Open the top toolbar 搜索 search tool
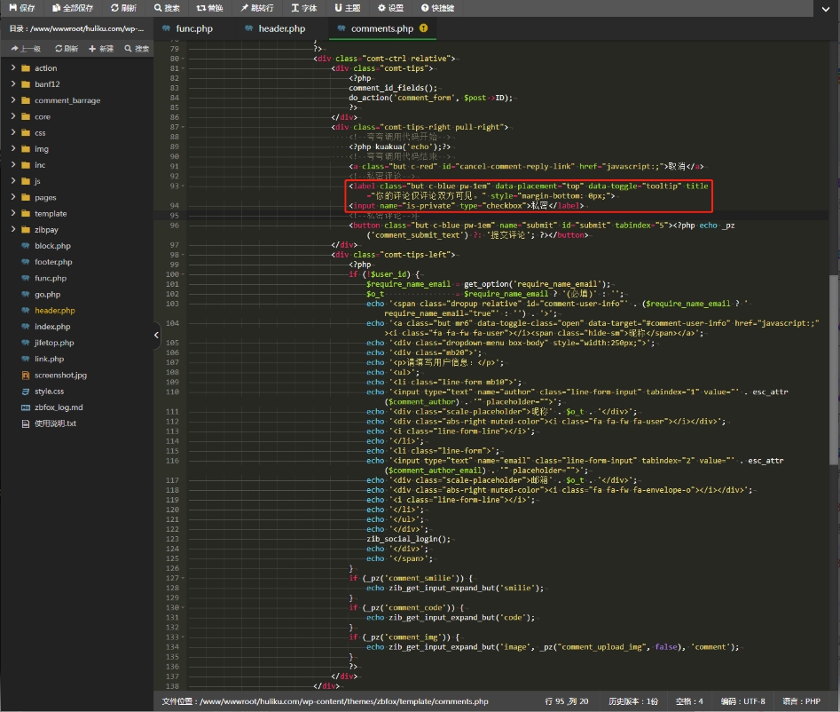This screenshot has height=712, width=840. (167, 8)
